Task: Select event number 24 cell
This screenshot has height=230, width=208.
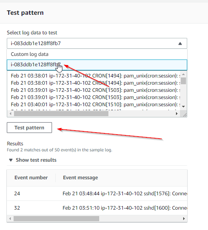Action: click(17, 194)
